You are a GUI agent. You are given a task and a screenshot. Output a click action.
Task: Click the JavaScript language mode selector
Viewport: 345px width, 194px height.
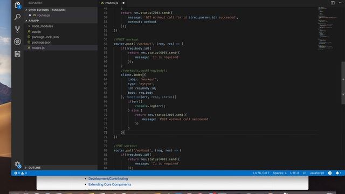click(317, 173)
